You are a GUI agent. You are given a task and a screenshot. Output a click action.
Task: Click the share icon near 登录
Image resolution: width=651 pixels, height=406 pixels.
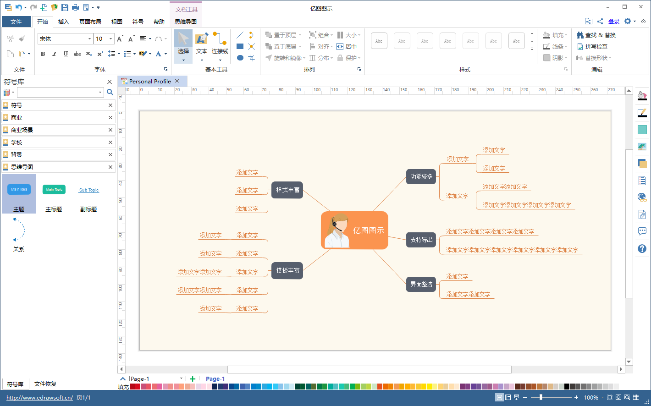pos(600,21)
